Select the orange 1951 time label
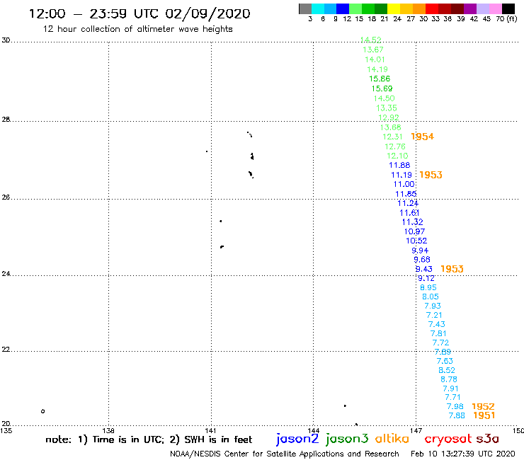The height and width of the screenshot is (460, 524). (484, 415)
